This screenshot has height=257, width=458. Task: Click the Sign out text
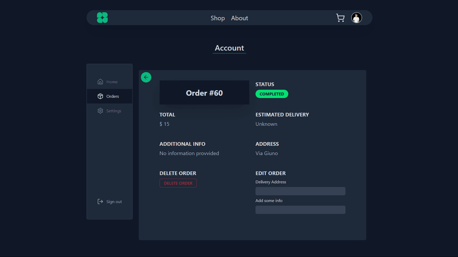[114, 202]
